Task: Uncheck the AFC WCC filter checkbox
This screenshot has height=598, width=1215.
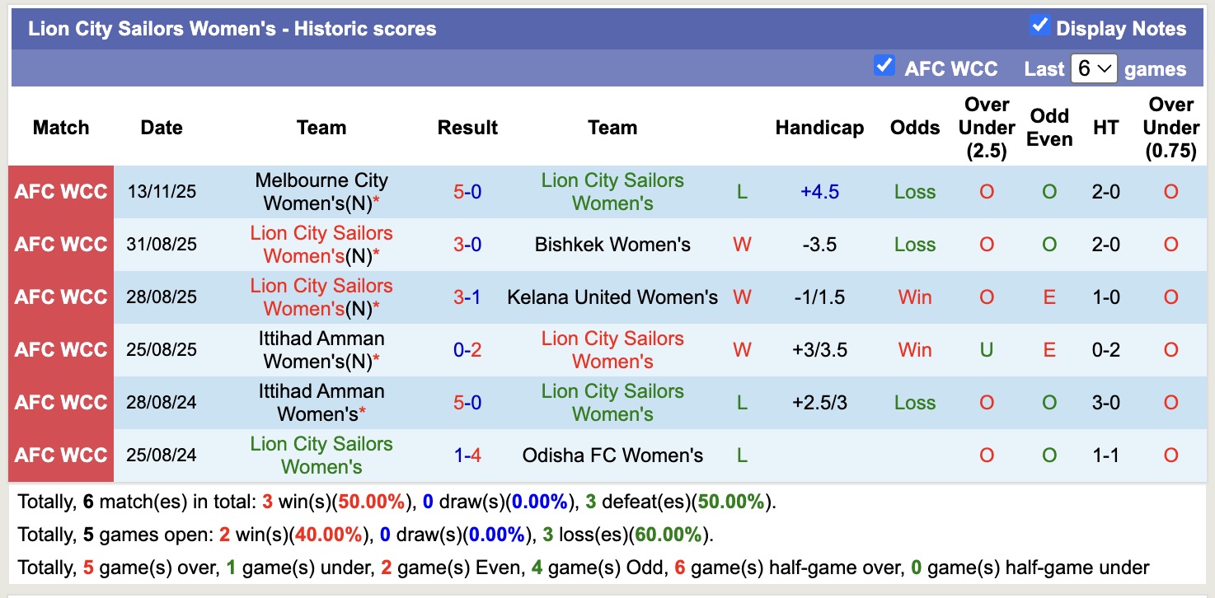Action: click(x=884, y=66)
